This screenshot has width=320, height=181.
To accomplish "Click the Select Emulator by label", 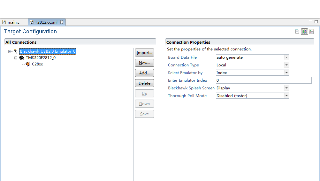I will coord(185,73).
